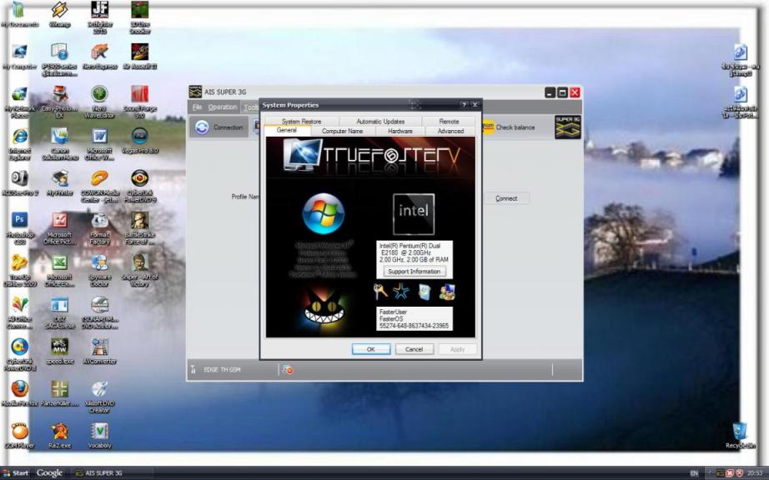Click the help question mark in System Properties
Image resolution: width=769 pixels, height=480 pixels.
[x=464, y=105]
